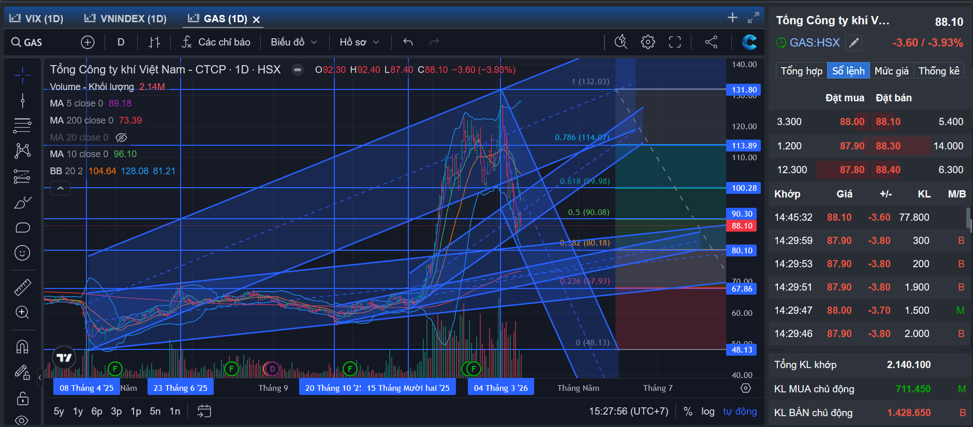Toggle magnet mode
973x427 pixels.
[22, 346]
